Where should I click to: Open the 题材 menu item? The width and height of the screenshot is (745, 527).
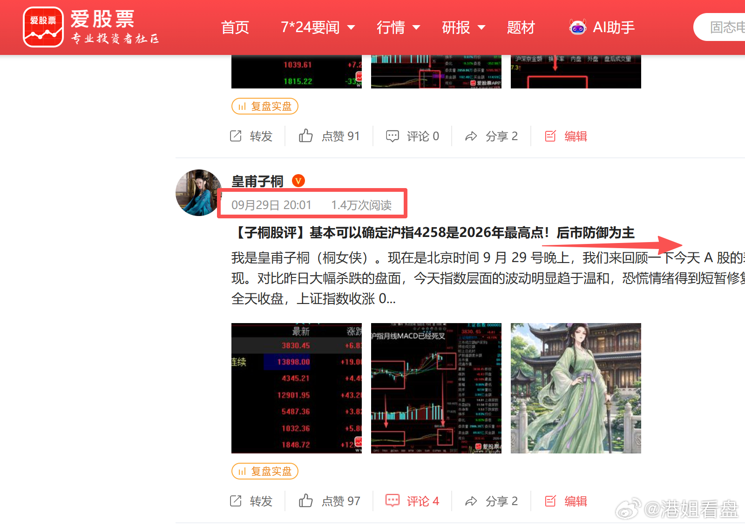click(521, 27)
